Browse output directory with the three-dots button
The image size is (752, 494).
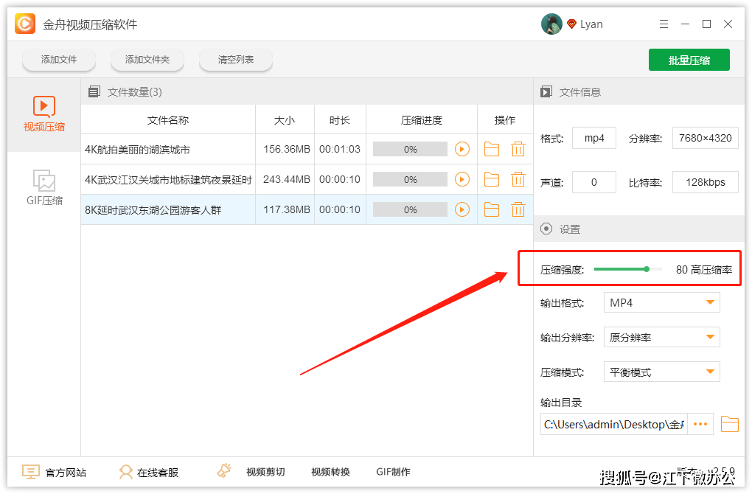[x=700, y=424]
